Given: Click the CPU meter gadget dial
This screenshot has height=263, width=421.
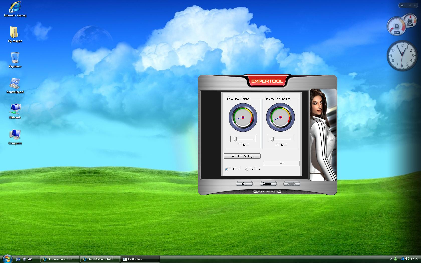Looking at the screenshot, I should 396,26.
